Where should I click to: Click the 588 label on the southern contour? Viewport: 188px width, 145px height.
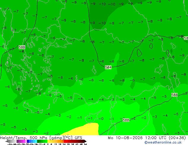coord(126,120)
